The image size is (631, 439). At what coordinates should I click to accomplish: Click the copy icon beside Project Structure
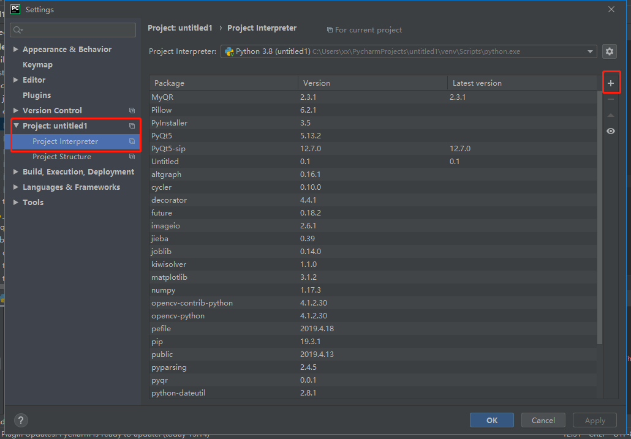(132, 156)
